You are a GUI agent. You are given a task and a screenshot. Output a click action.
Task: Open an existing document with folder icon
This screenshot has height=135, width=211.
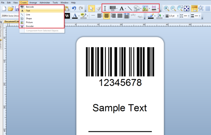tap(10, 8)
